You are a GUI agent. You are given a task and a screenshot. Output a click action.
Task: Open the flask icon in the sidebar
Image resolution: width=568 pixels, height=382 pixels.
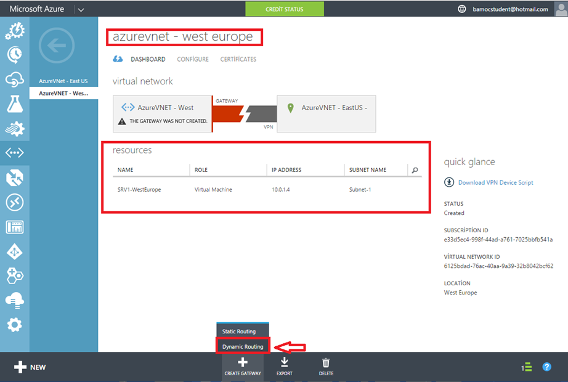coord(15,104)
